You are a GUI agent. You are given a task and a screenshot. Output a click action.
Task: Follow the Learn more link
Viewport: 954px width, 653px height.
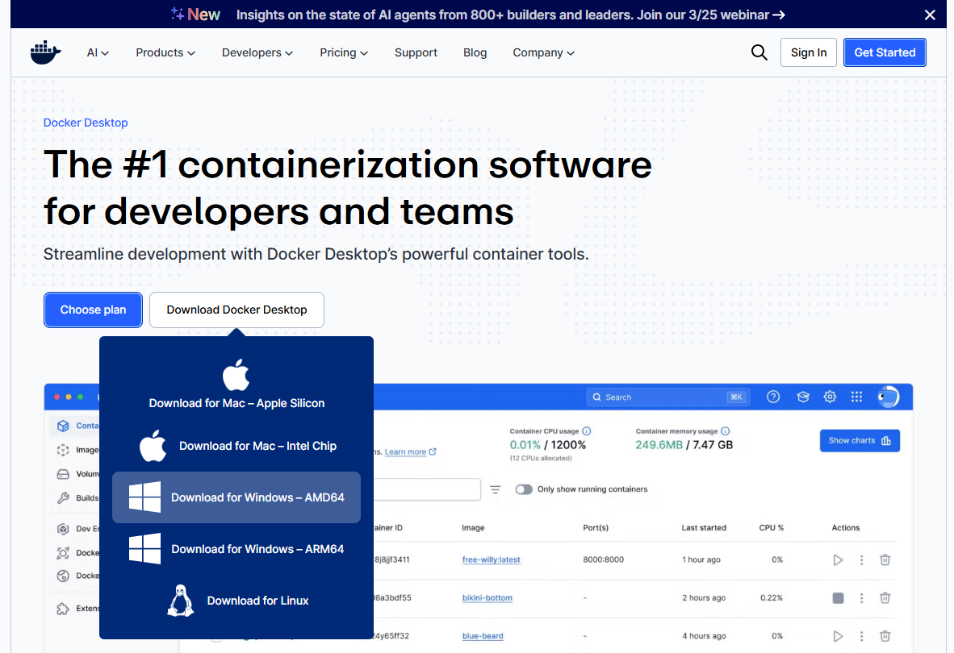pyautogui.click(x=410, y=452)
